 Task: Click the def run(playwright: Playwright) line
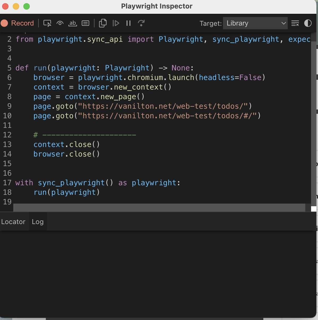(x=105, y=68)
